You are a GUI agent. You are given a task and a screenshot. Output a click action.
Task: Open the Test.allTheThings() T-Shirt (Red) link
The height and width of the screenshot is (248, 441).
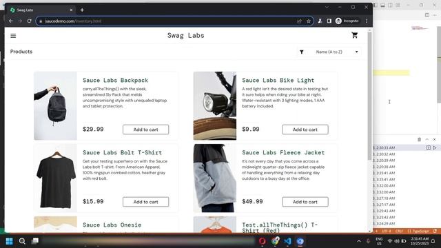tap(280, 227)
